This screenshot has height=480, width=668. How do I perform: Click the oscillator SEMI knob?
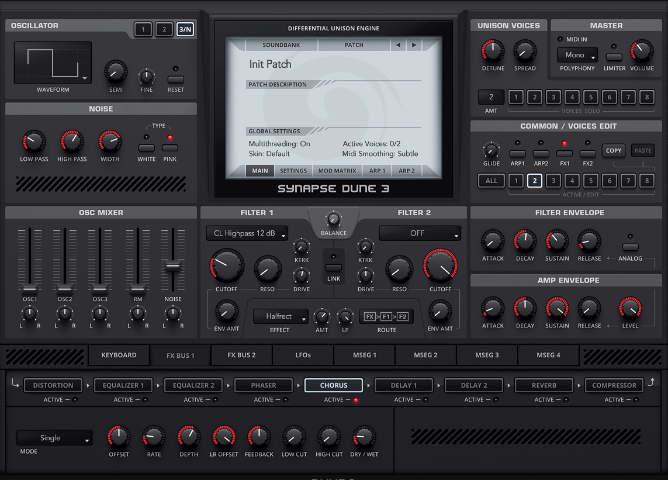(x=116, y=72)
